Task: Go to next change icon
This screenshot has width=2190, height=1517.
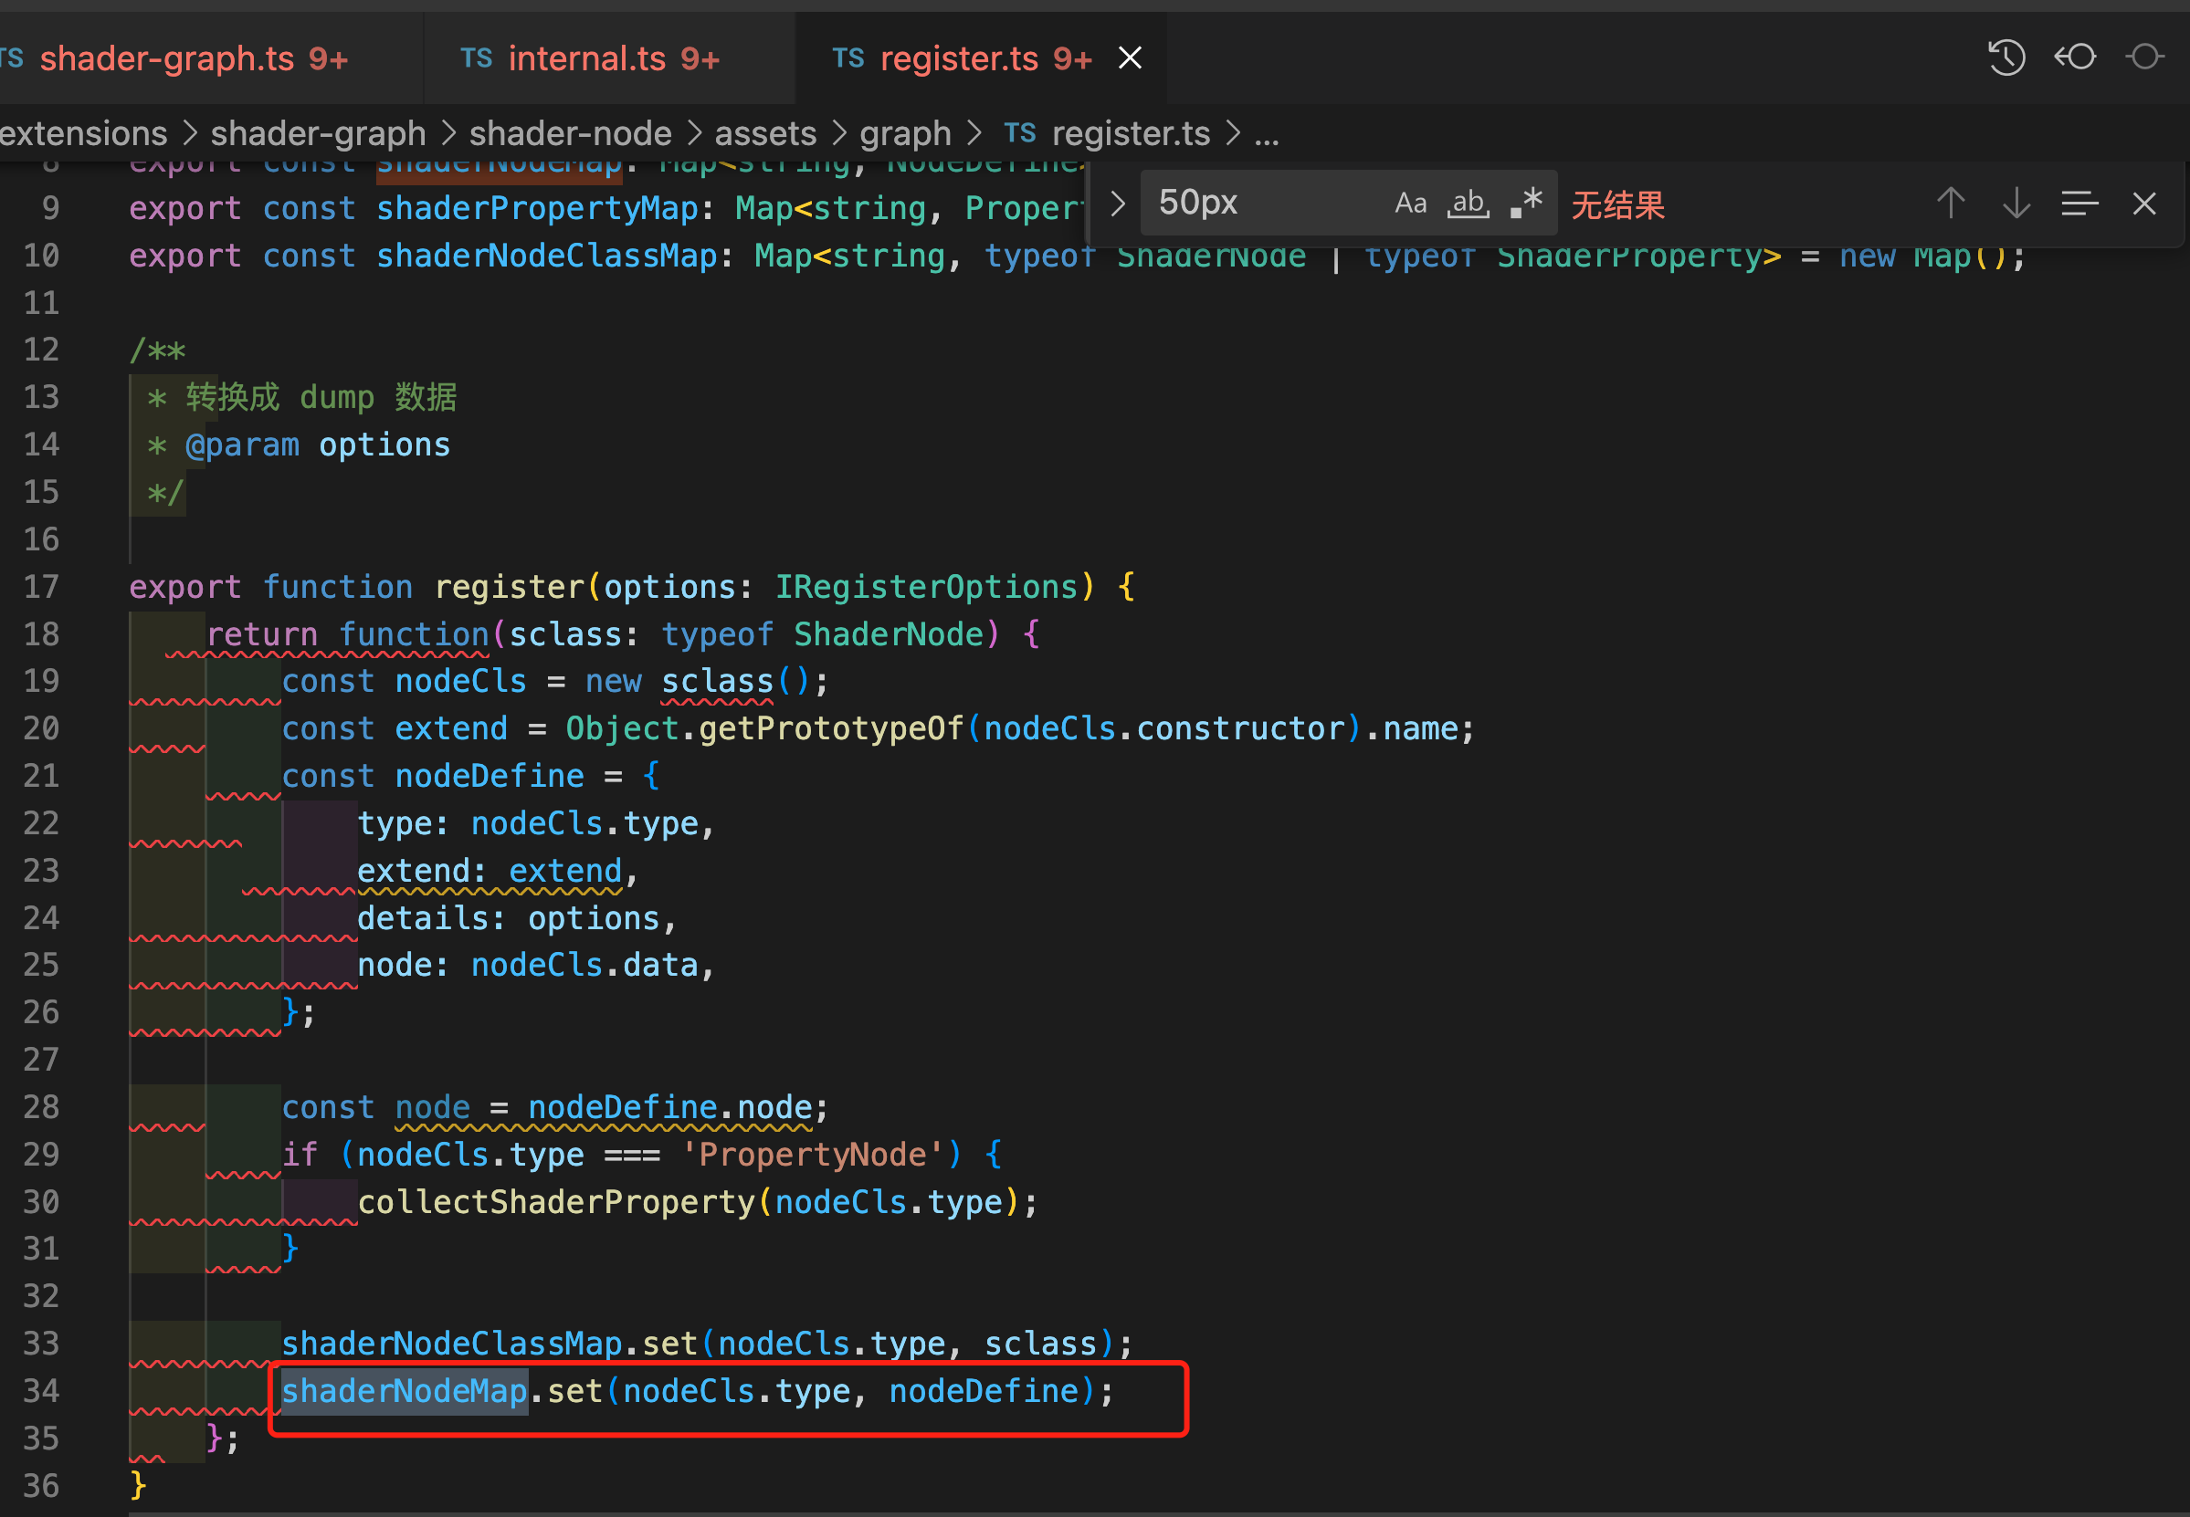Action: click(2145, 58)
